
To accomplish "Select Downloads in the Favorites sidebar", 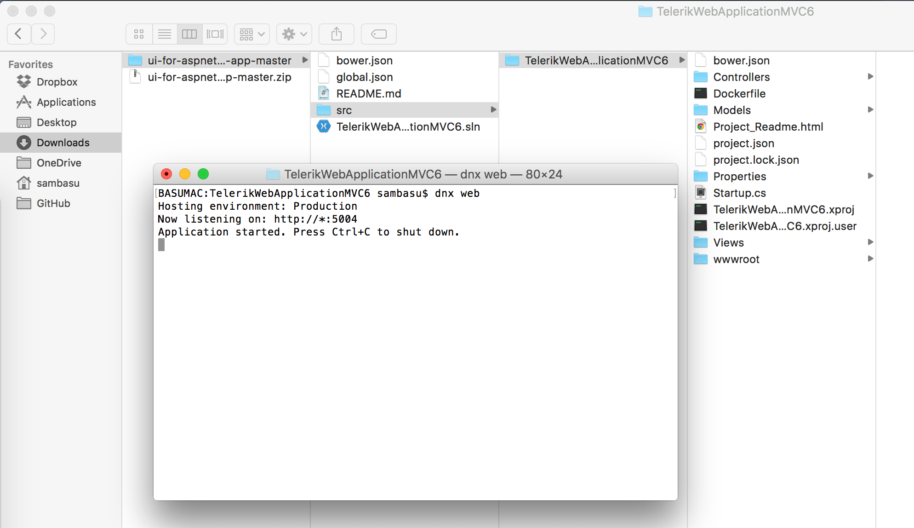I will pos(62,143).
